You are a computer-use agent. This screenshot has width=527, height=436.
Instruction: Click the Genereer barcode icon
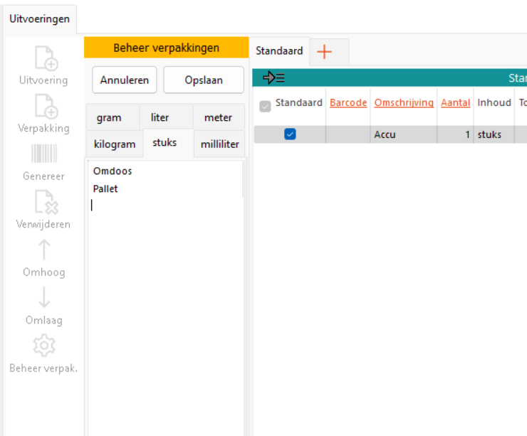pyautogui.click(x=43, y=154)
